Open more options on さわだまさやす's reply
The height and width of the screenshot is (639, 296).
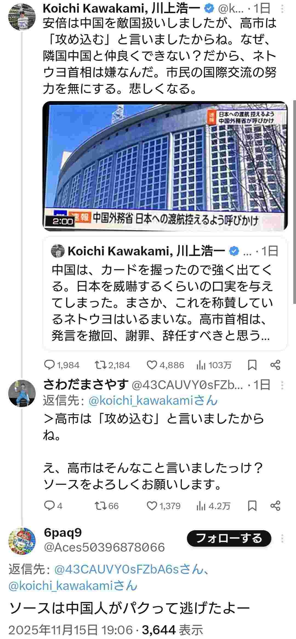tap(282, 385)
